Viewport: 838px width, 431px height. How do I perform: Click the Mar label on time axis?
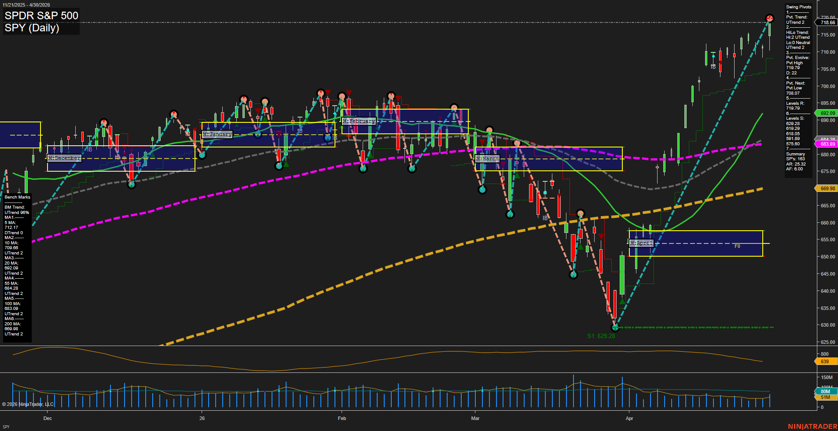(x=475, y=418)
